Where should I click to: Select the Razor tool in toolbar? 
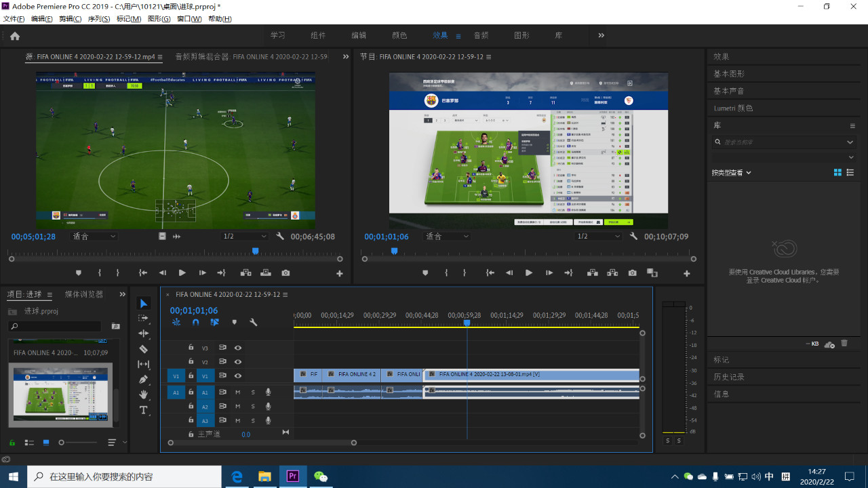(x=143, y=349)
